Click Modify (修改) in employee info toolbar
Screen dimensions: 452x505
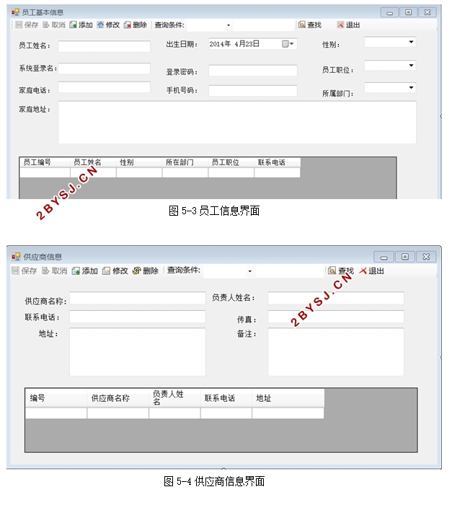point(108,25)
